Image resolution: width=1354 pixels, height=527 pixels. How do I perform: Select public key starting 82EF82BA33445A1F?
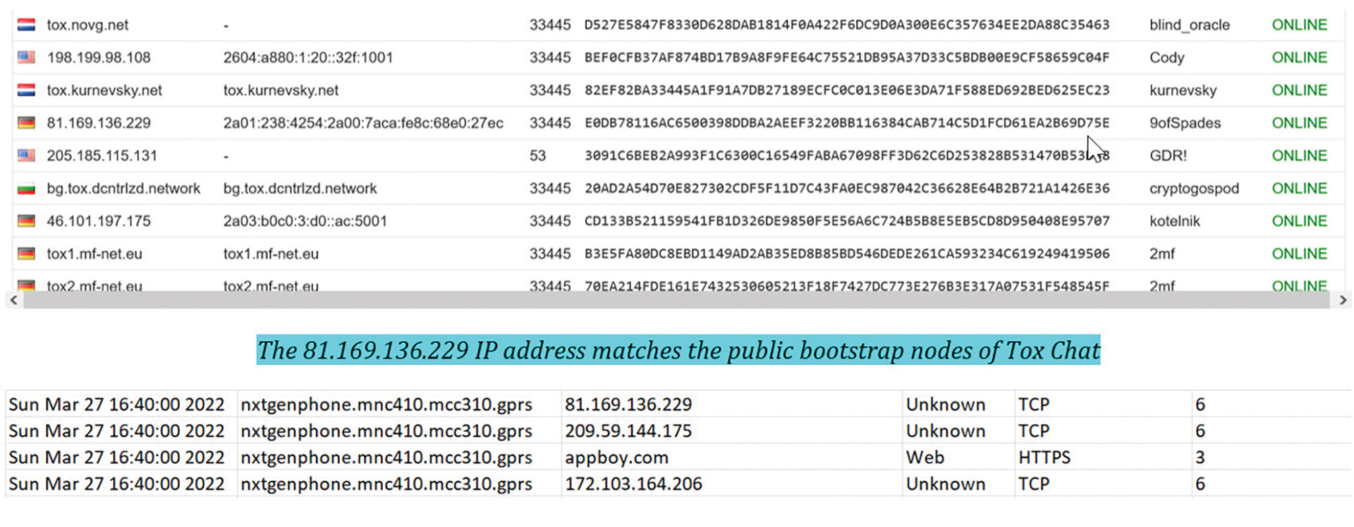(847, 90)
